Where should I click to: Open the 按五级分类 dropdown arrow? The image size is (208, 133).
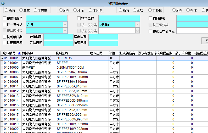click(x=137, y=31)
